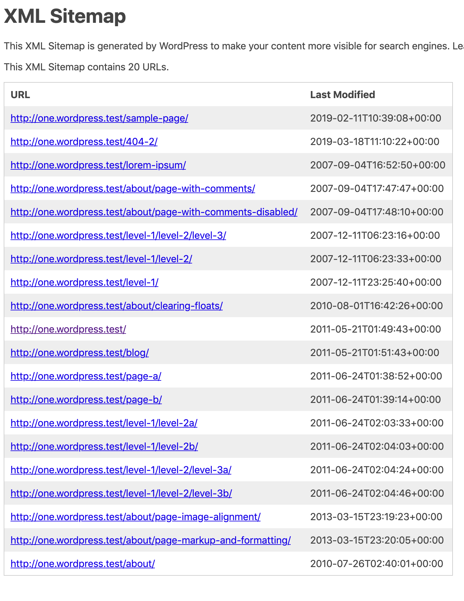Click the level-3a URL link
The image size is (464, 601).
coord(121,470)
